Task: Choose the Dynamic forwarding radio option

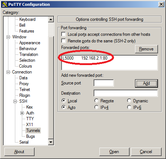Action: pyautogui.click(x=129, y=101)
